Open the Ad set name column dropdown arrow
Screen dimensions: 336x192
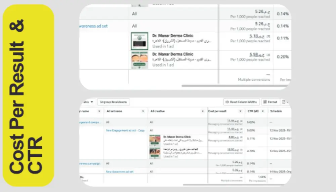(143, 111)
